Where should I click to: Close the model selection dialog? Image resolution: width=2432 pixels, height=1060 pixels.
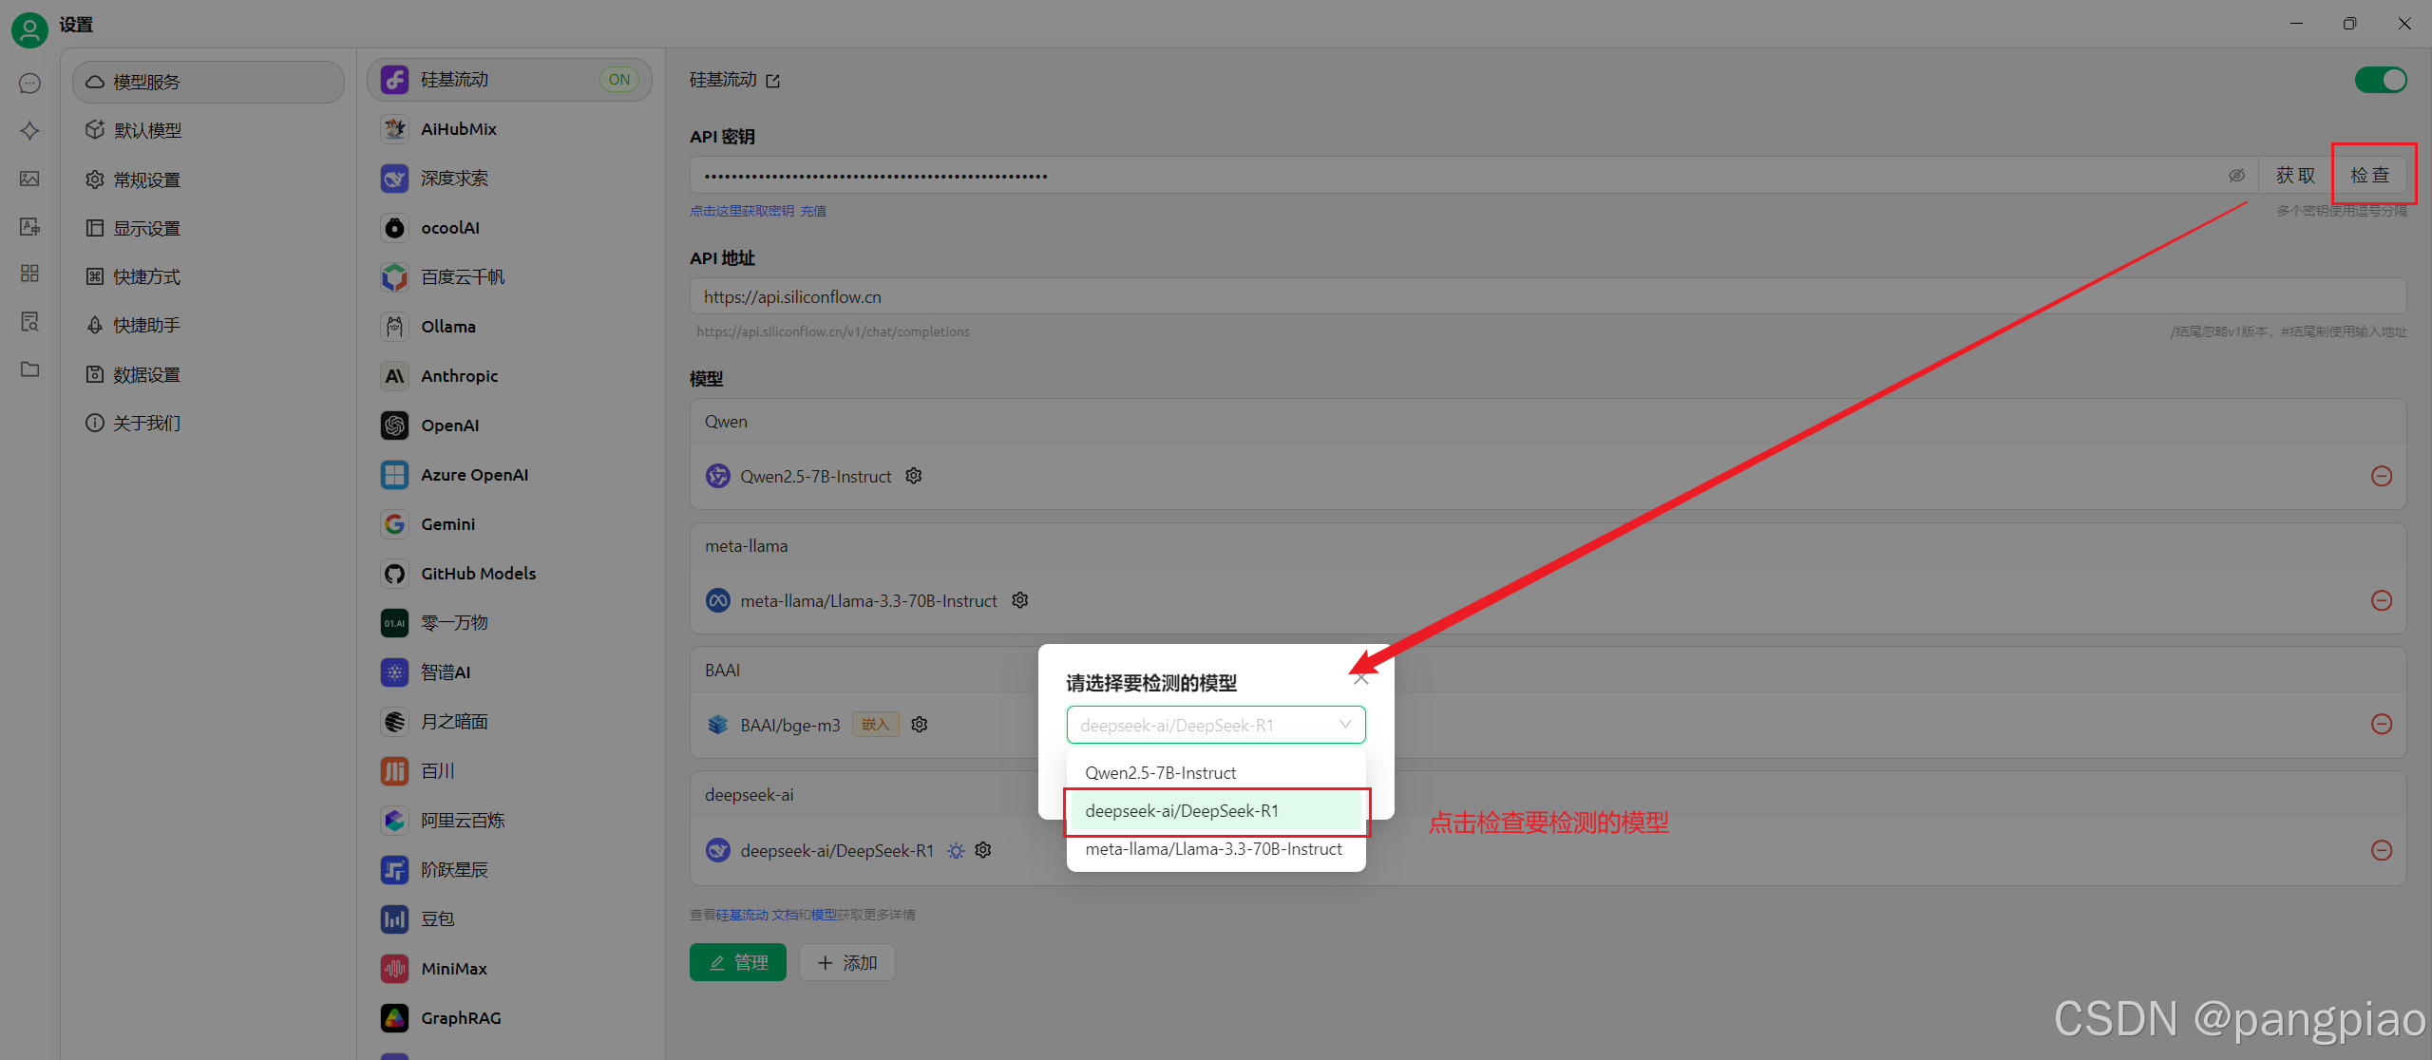[x=1361, y=678]
